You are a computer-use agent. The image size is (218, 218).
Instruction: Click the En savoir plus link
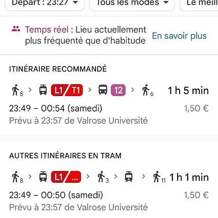coord(179,36)
